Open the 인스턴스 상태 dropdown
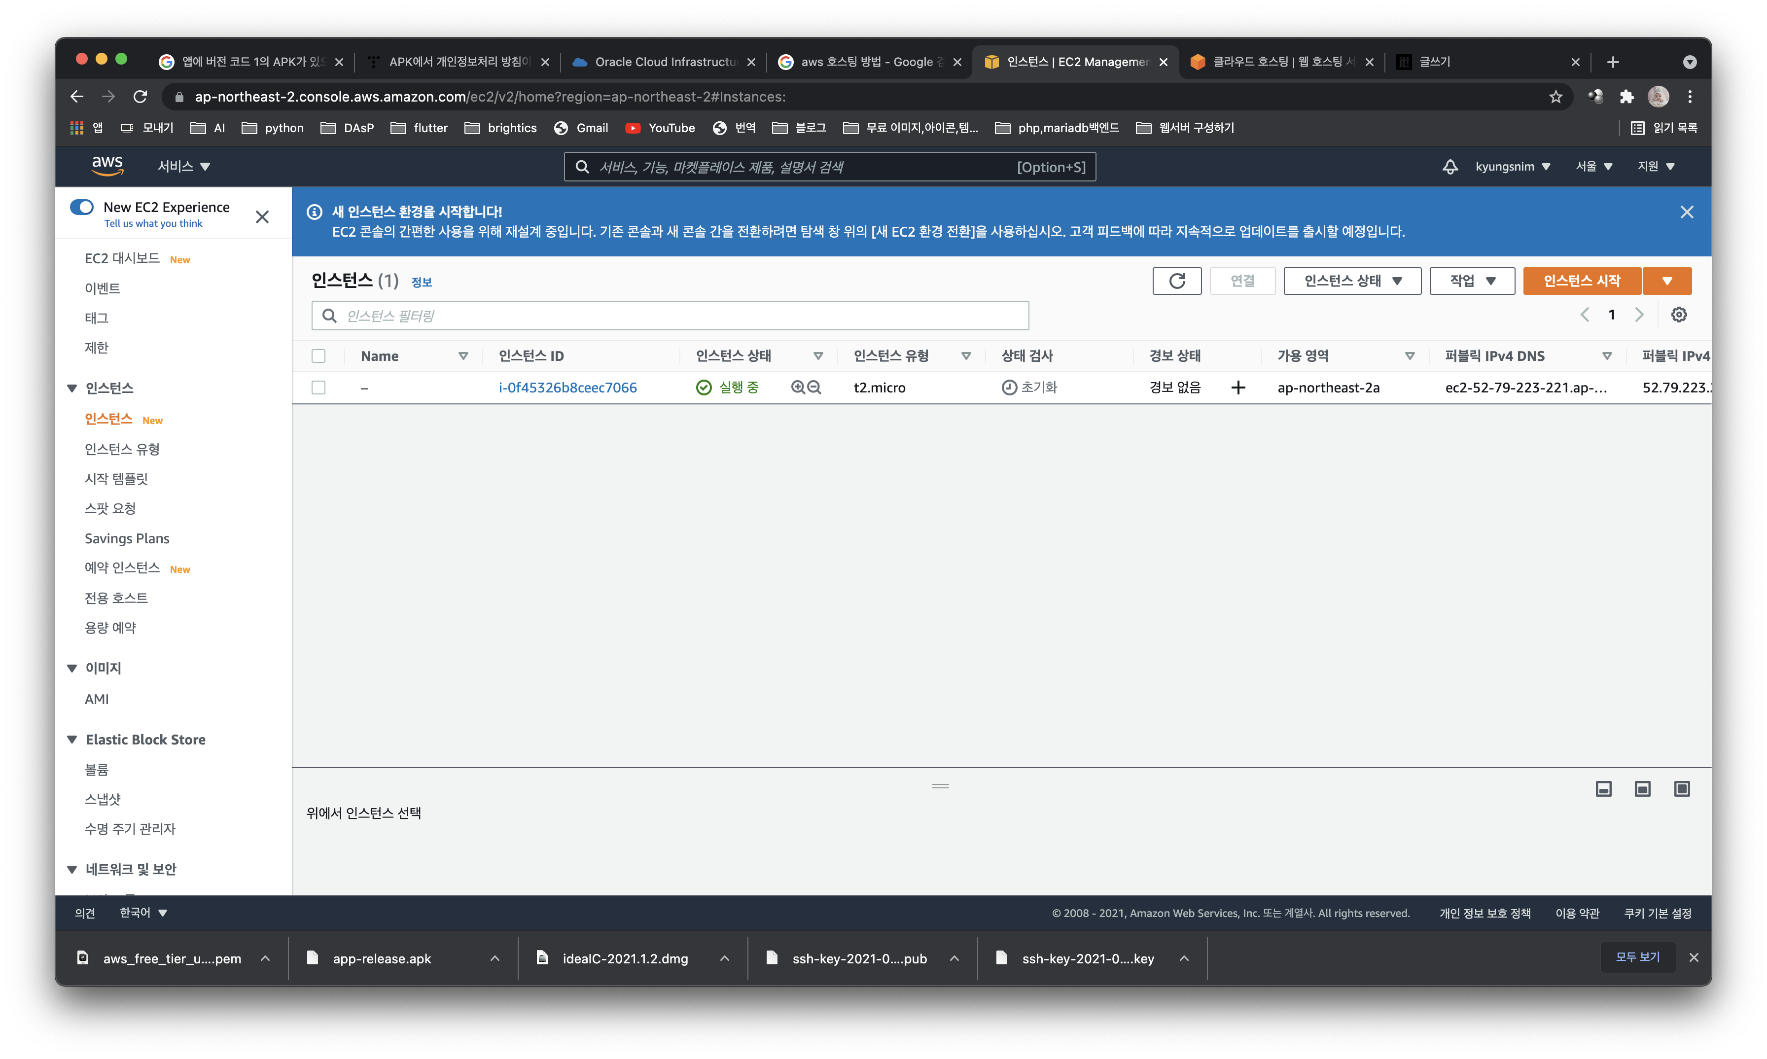The width and height of the screenshot is (1767, 1059). pyautogui.click(x=1352, y=281)
